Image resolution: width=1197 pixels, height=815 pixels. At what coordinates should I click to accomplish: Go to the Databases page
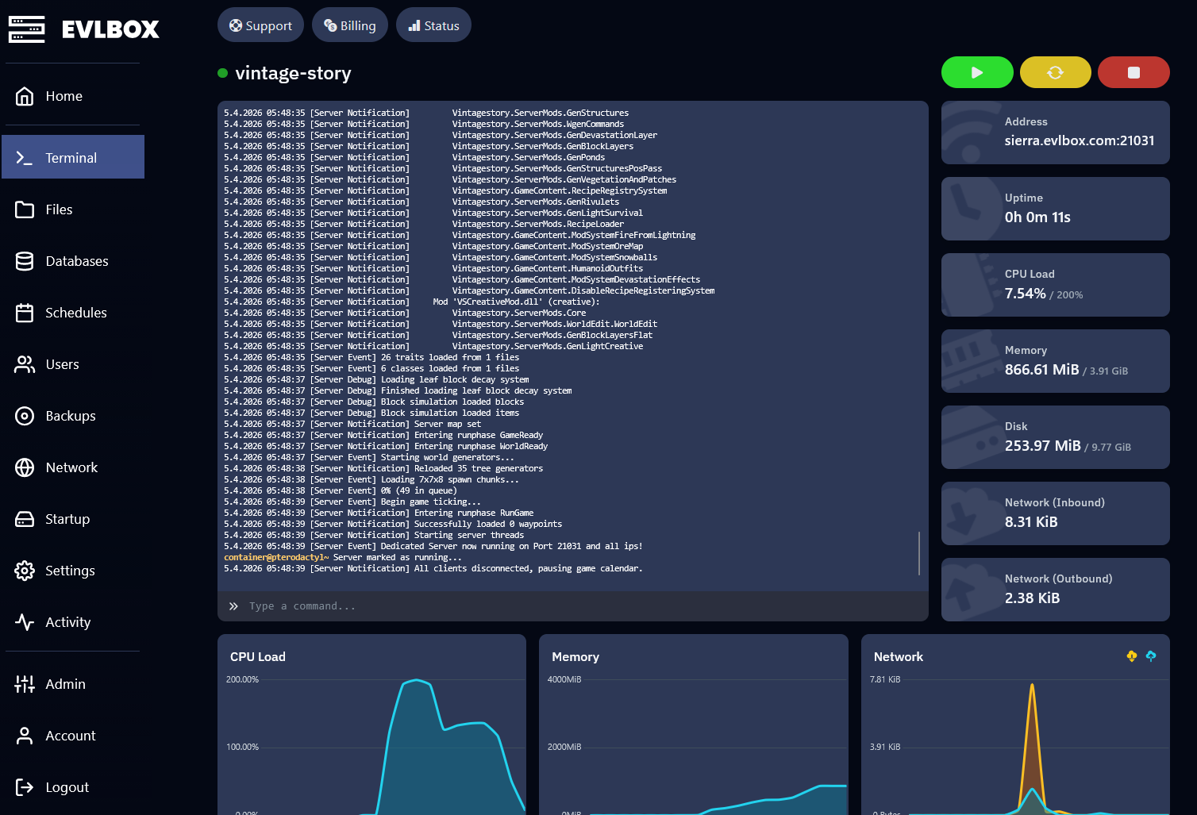(76, 261)
